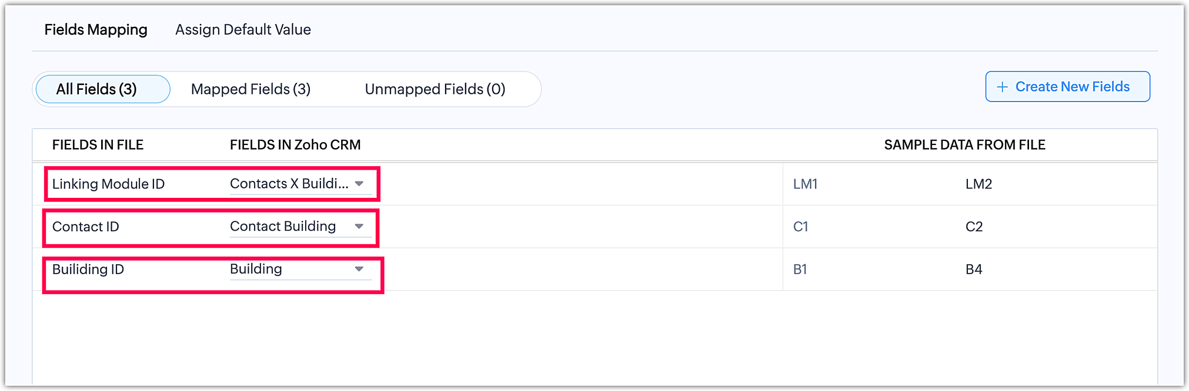
Task: Open the Assign Default Value tab
Action: tap(243, 30)
